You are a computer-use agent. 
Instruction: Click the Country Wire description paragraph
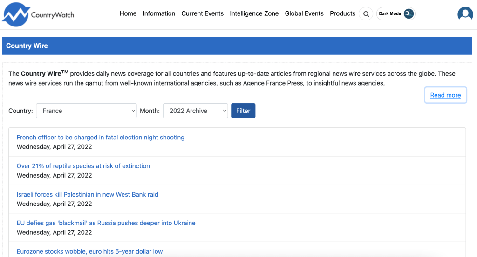tap(232, 78)
